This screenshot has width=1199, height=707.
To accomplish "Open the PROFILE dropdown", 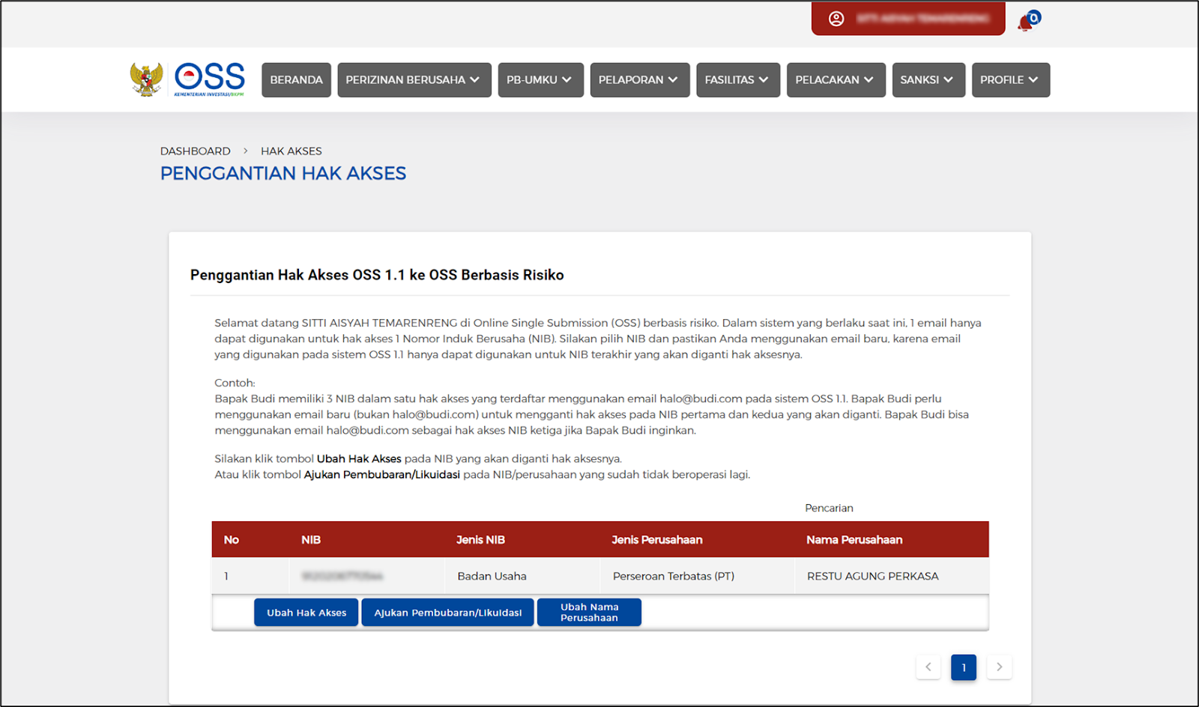I will point(1010,79).
